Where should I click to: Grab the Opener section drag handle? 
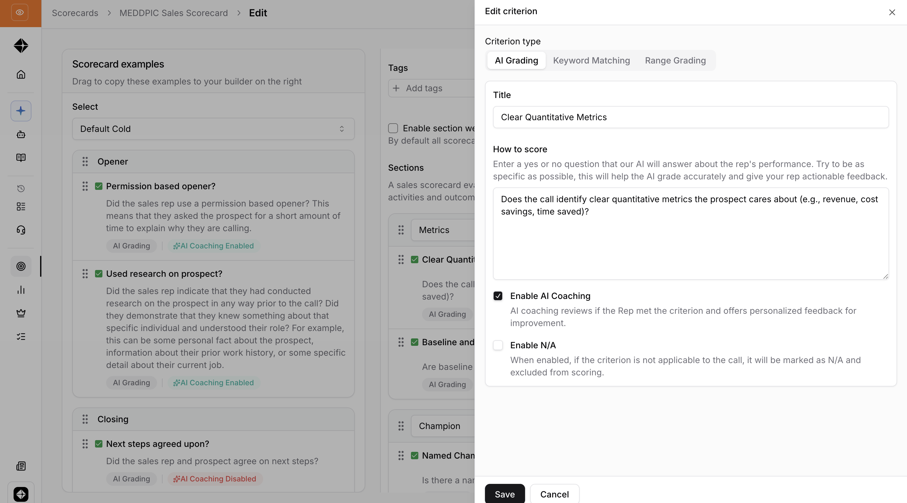pyautogui.click(x=85, y=162)
